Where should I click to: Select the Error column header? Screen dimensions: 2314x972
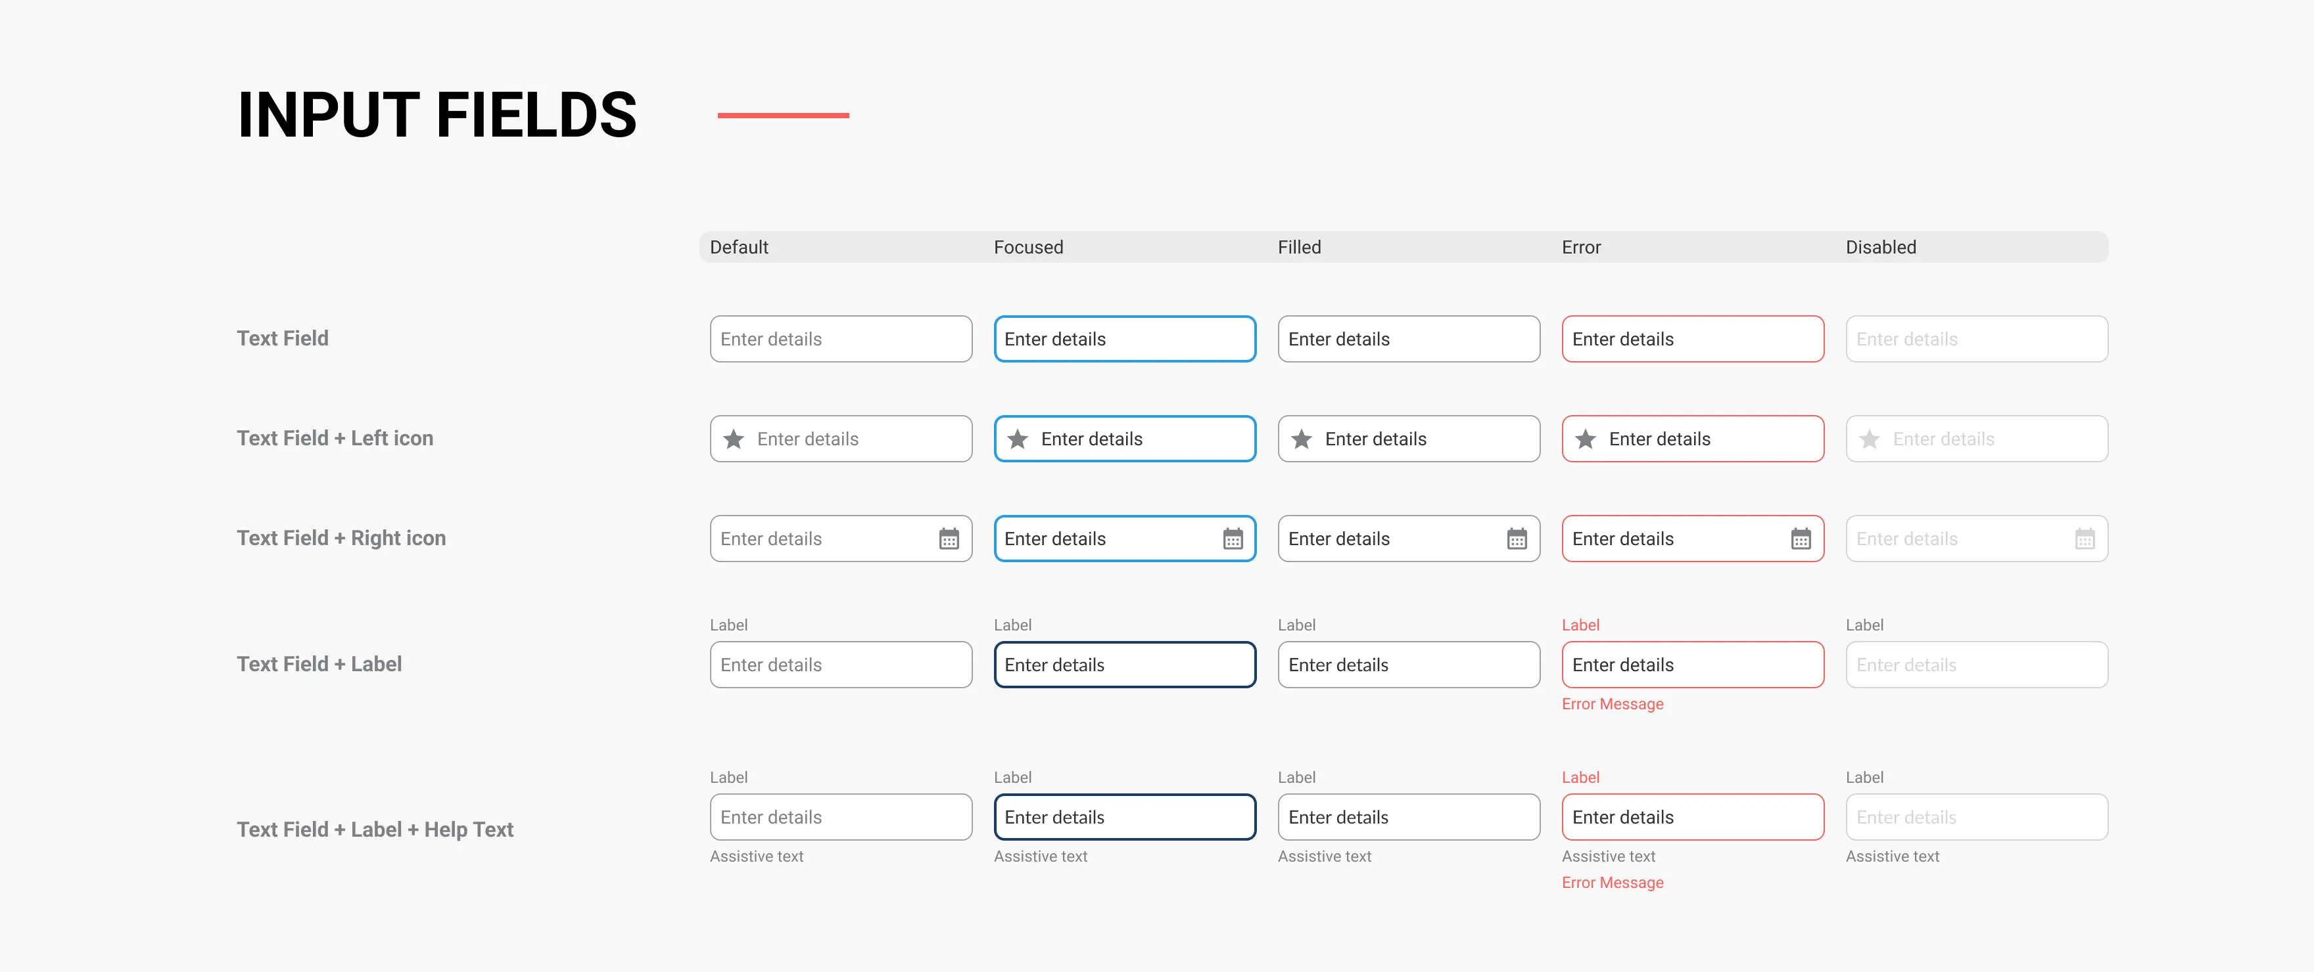[x=1581, y=248]
